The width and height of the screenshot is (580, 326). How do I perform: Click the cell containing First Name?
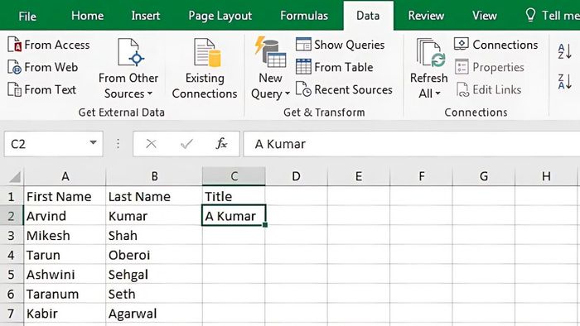coord(65,196)
